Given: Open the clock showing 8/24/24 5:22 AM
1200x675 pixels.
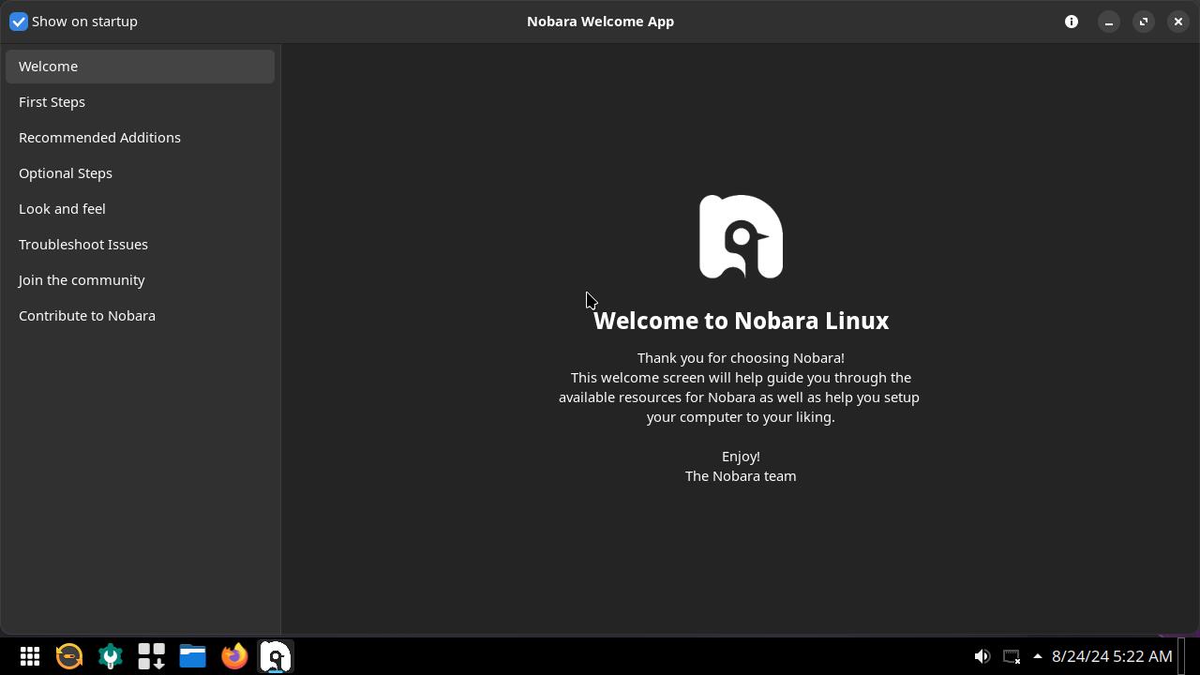Looking at the screenshot, I should (1112, 656).
